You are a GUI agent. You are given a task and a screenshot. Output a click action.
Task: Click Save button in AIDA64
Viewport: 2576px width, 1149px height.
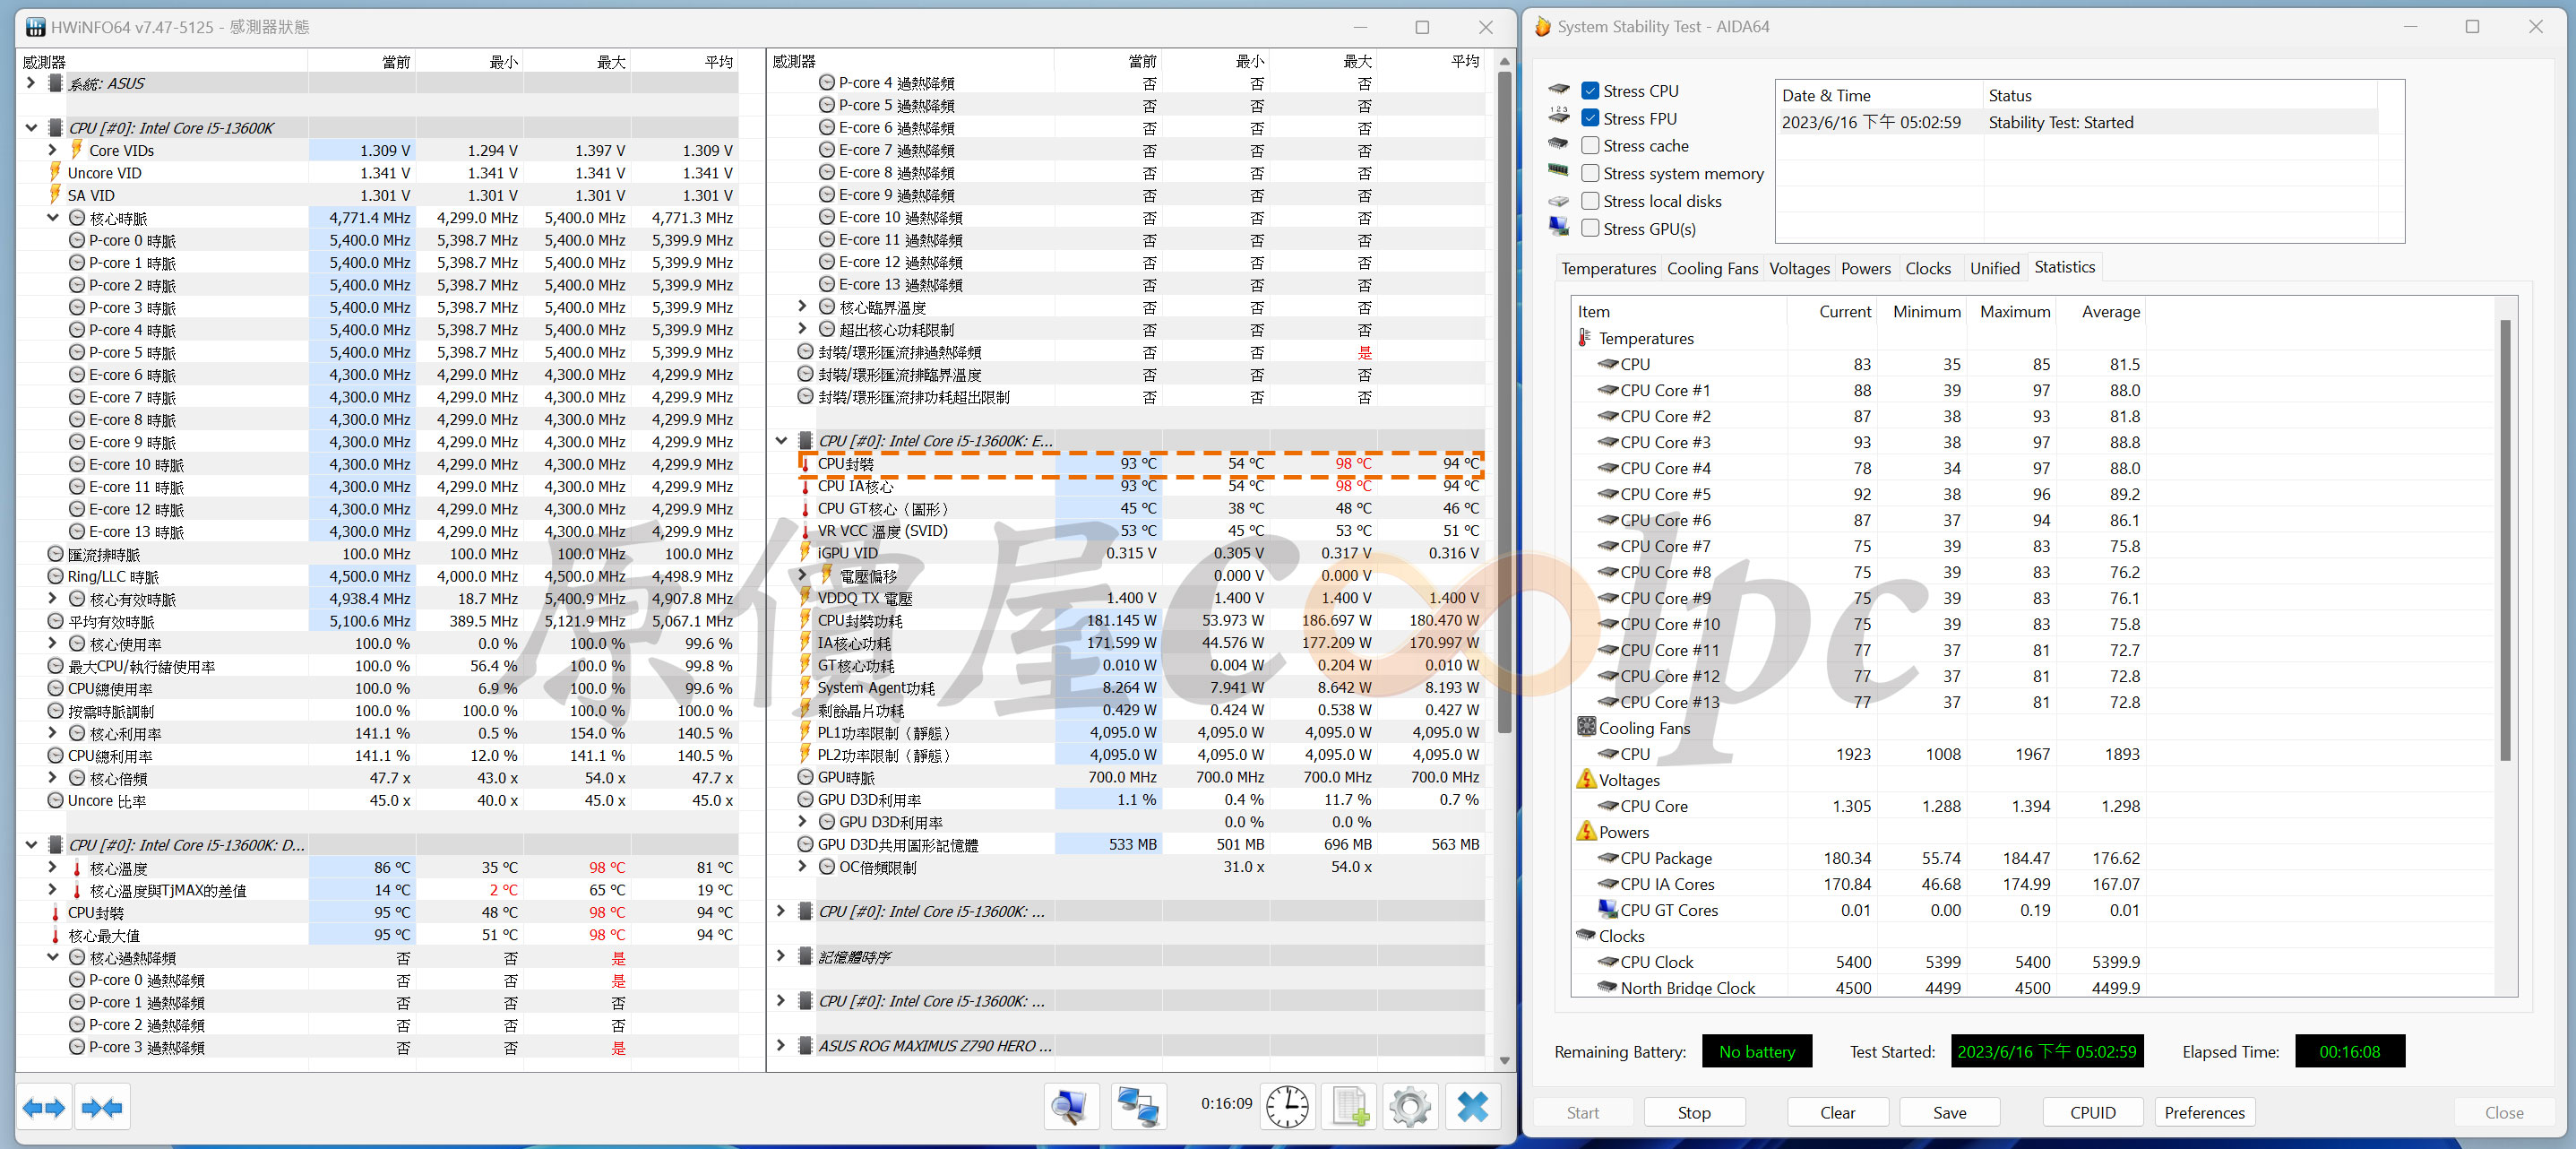1949,1112
